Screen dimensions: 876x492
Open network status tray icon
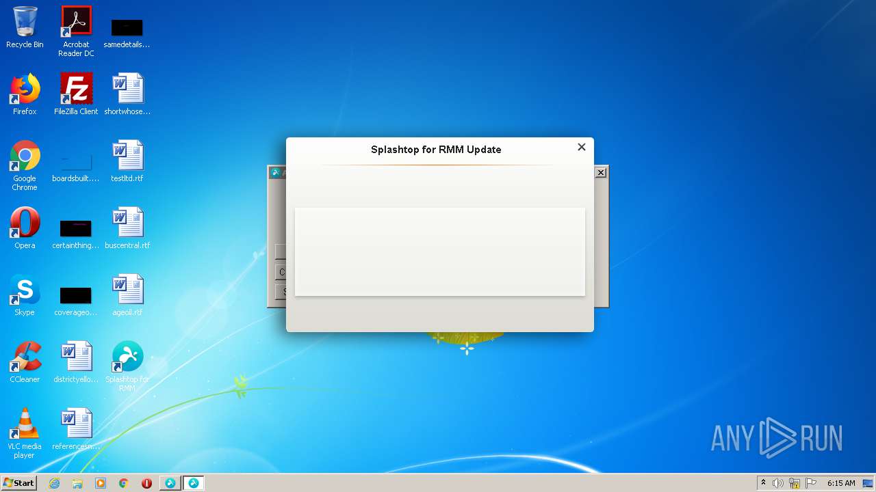(x=795, y=483)
